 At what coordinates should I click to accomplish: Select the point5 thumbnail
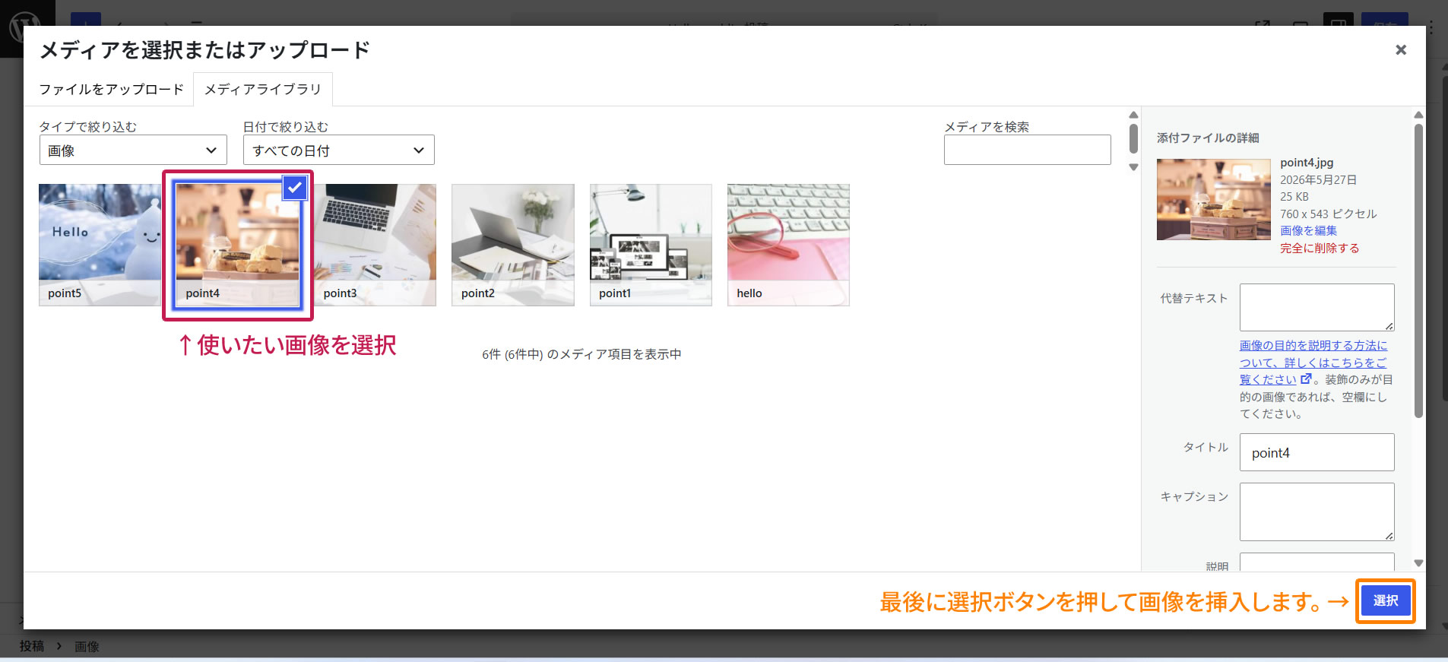pyautogui.click(x=99, y=245)
